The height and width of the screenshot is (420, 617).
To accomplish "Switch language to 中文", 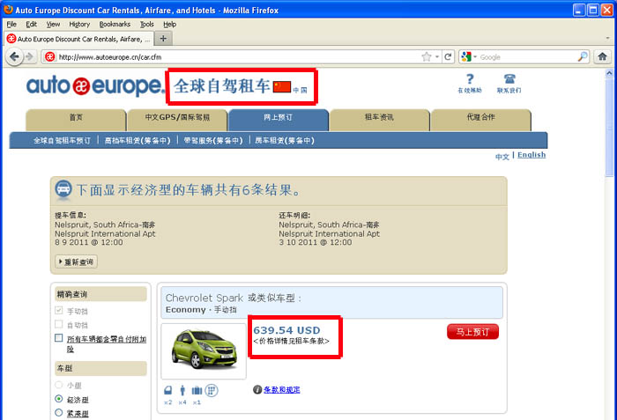I will [502, 157].
